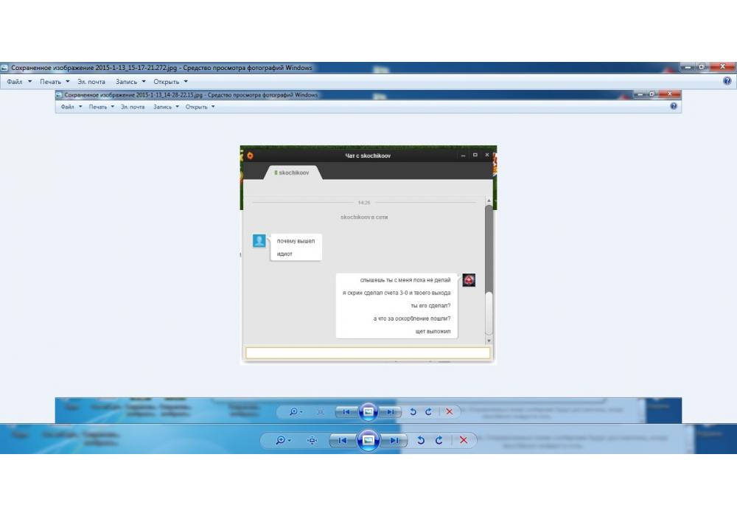This screenshot has width=737, height=516.
Task: Minimize the chat window with skochikoov
Action: 463,155
